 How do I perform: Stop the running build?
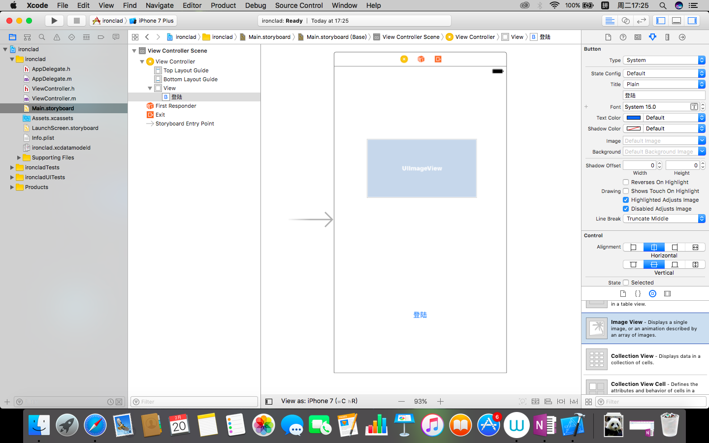click(x=76, y=21)
